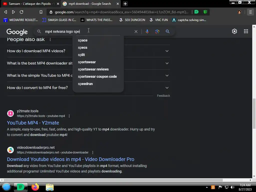
Task: Open the VNC FUN bookmark
Action: pos(159,20)
